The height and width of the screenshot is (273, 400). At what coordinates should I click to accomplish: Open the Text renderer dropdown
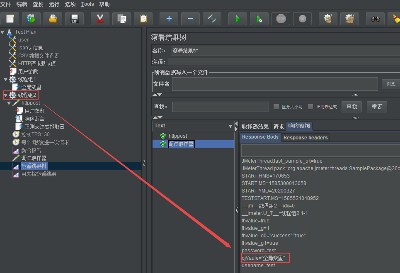click(230, 126)
